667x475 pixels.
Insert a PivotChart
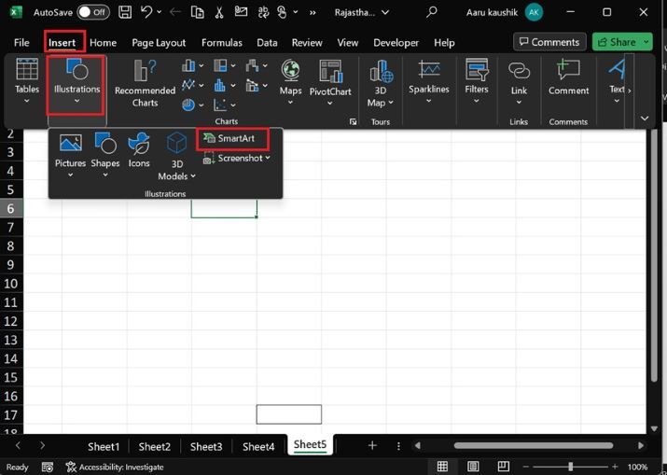pos(331,82)
